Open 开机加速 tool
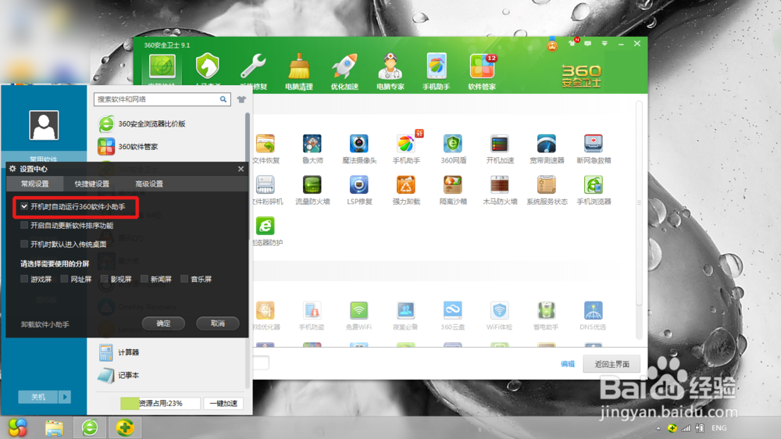 pyautogui.click(x=500, y=149)
